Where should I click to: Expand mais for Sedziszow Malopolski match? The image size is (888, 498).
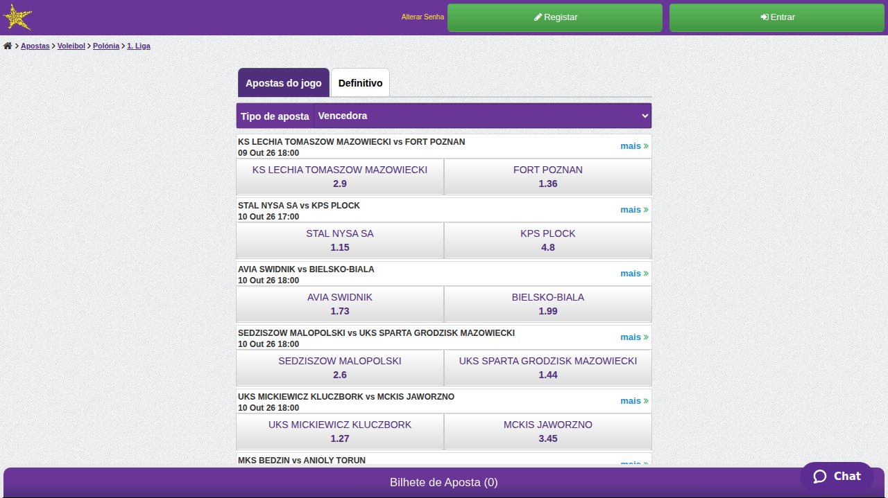[634, 337]
